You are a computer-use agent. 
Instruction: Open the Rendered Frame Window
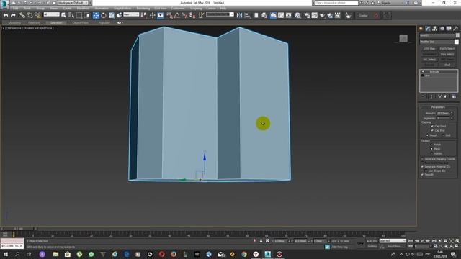pyautogui.click(x=315, y=15)
